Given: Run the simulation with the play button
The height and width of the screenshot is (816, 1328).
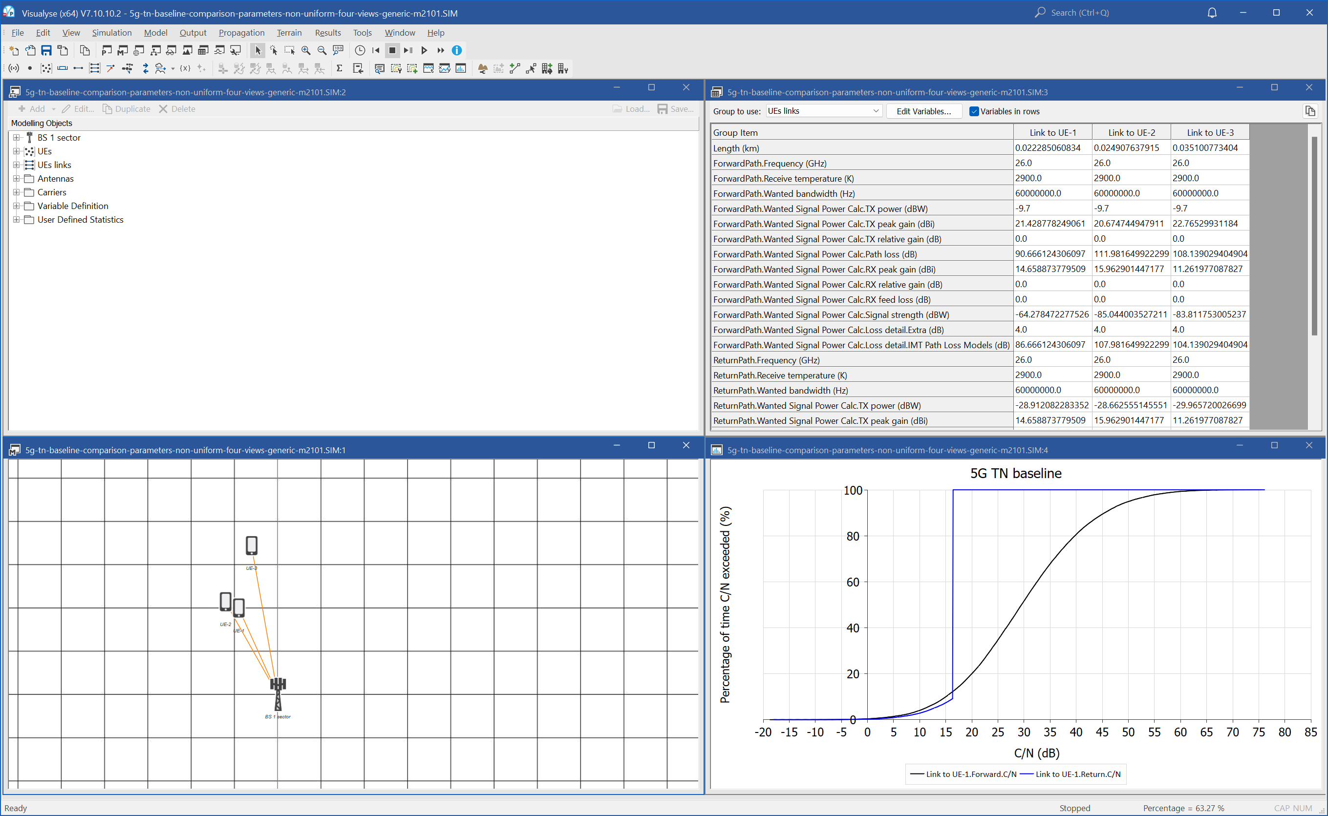Looking at the screenshot, I should pyautogui.click(x=425, y=50).
